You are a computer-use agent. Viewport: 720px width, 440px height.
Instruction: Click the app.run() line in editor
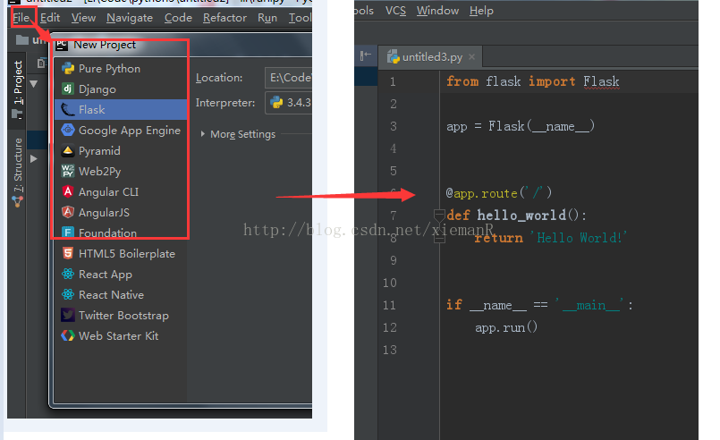(x=506, y=327)
